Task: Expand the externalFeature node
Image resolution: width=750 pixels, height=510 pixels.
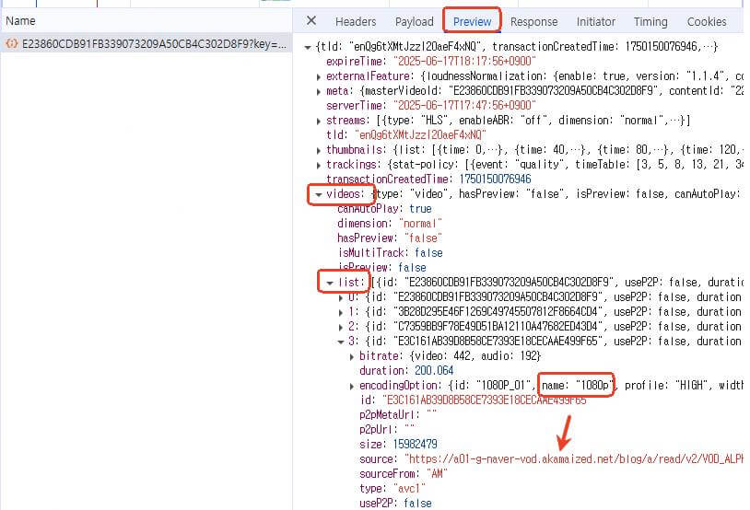Action: (x=320, y=75)
